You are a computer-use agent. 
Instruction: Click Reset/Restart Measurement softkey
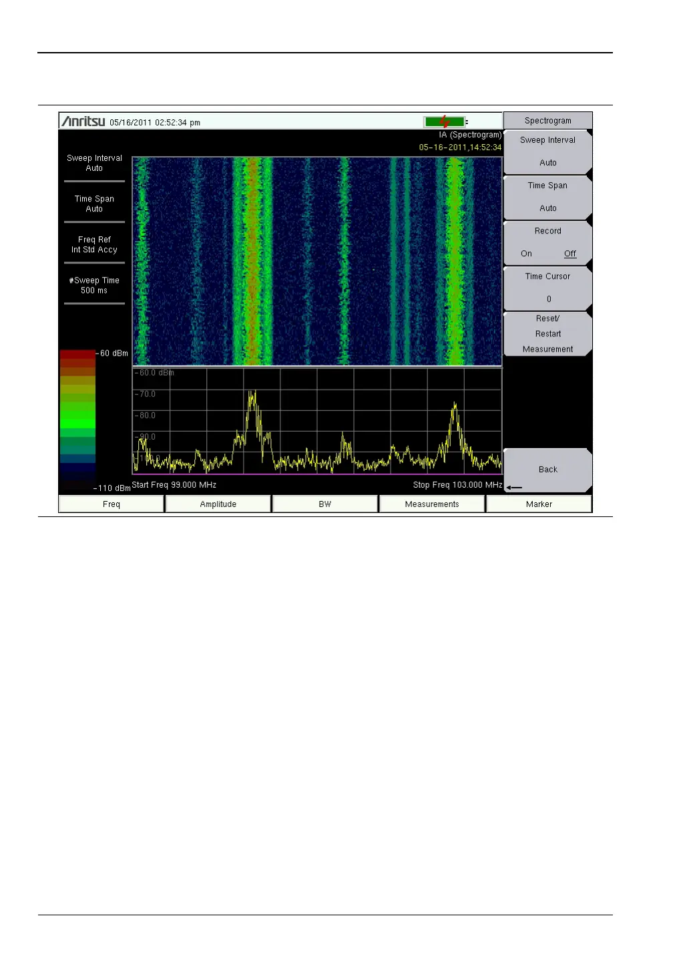548,334
